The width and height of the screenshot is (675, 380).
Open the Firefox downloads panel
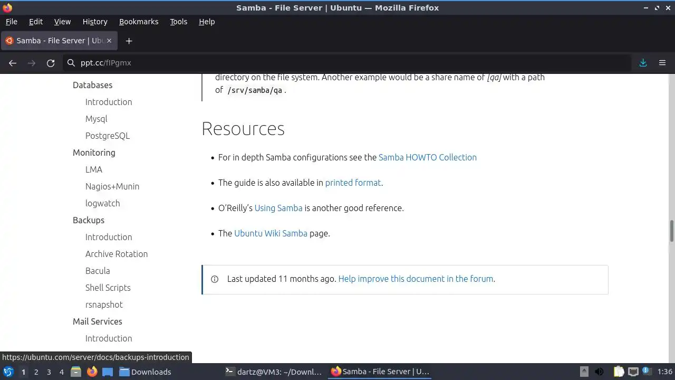643,63
